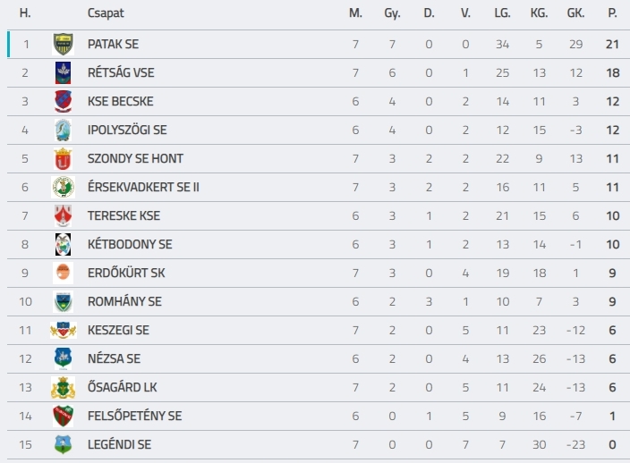Select the IPOLYSZÖGI SE team logo
The height and width of the screenshot is (463, 630).
tap(63, 130)
